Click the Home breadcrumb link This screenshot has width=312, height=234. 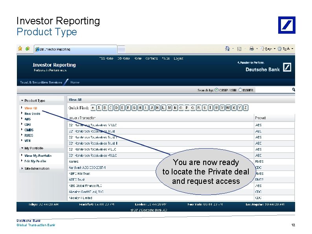point(75,82)
